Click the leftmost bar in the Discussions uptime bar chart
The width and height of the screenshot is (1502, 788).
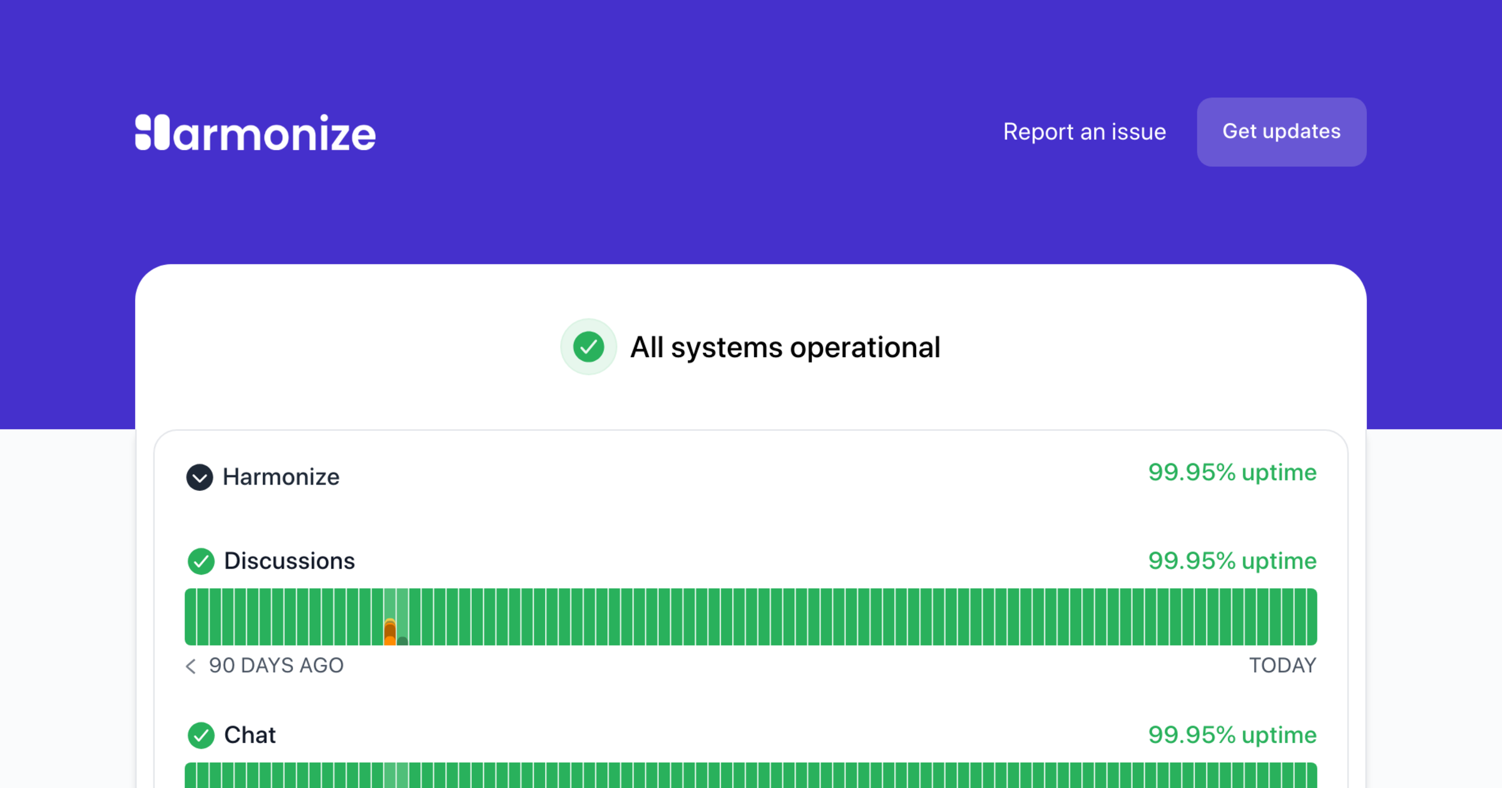tap(189, 616)
